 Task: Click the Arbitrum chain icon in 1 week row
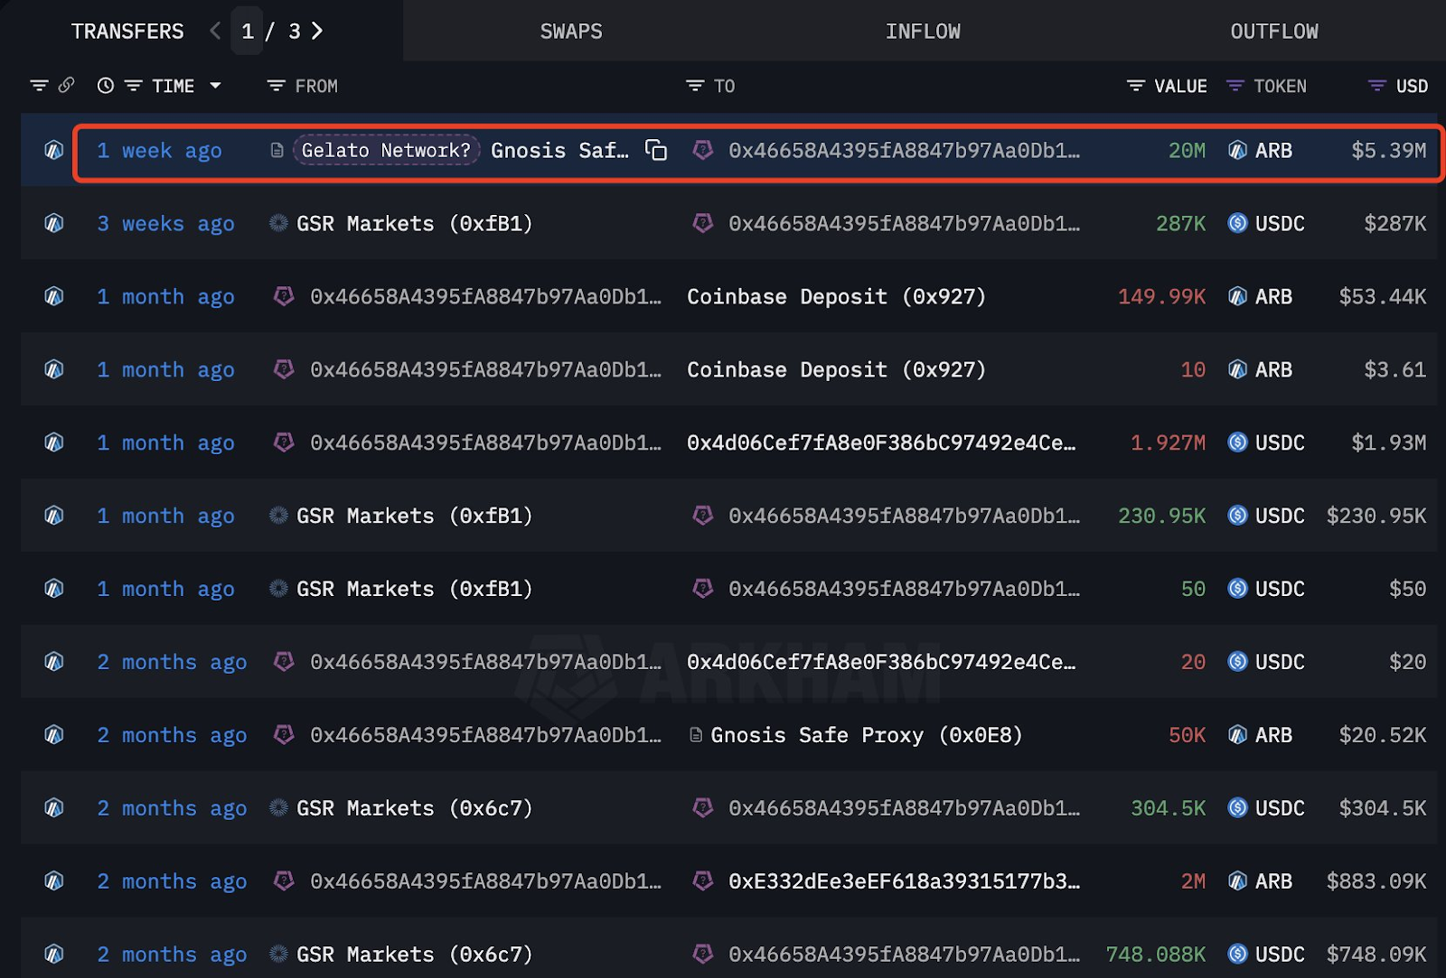point(54,151)
